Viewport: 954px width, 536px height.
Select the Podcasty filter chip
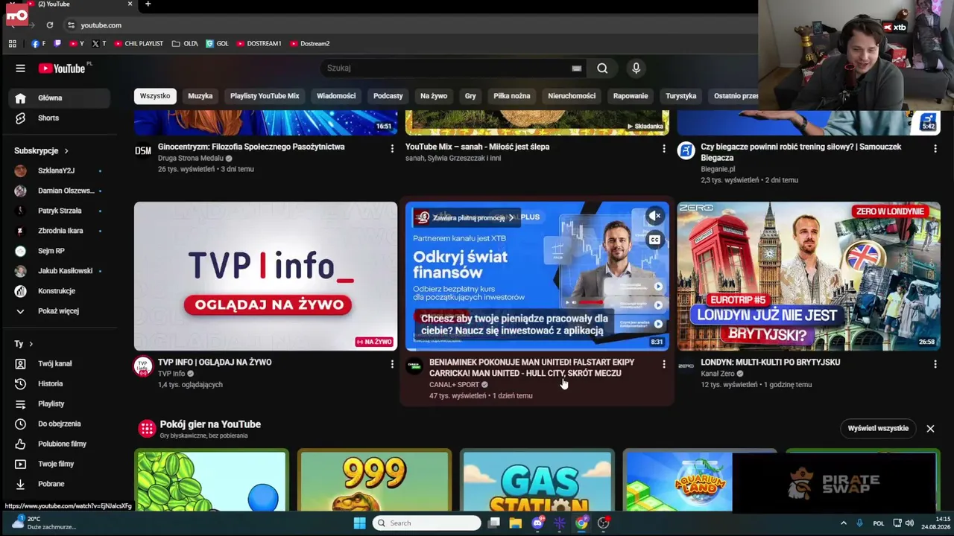pos(388,96)
